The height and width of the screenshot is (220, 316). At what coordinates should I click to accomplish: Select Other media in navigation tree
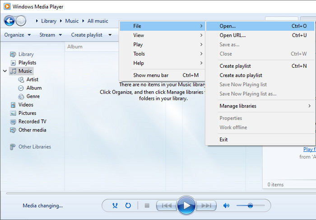click(x=32, y=130)
